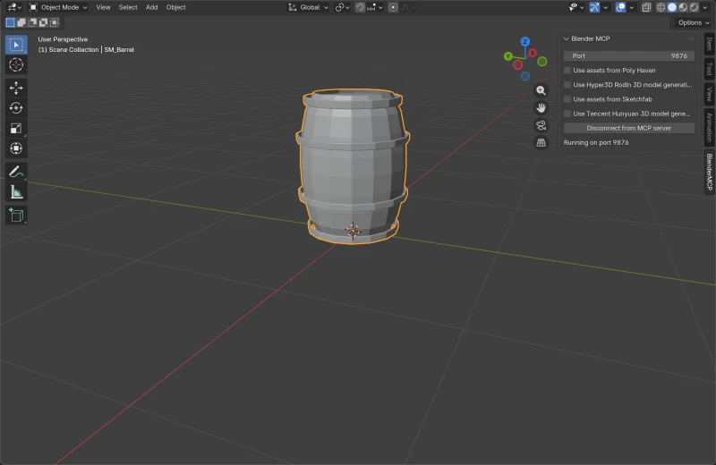Open the Add menu
The image size is (716, 465).
(151, 7)
